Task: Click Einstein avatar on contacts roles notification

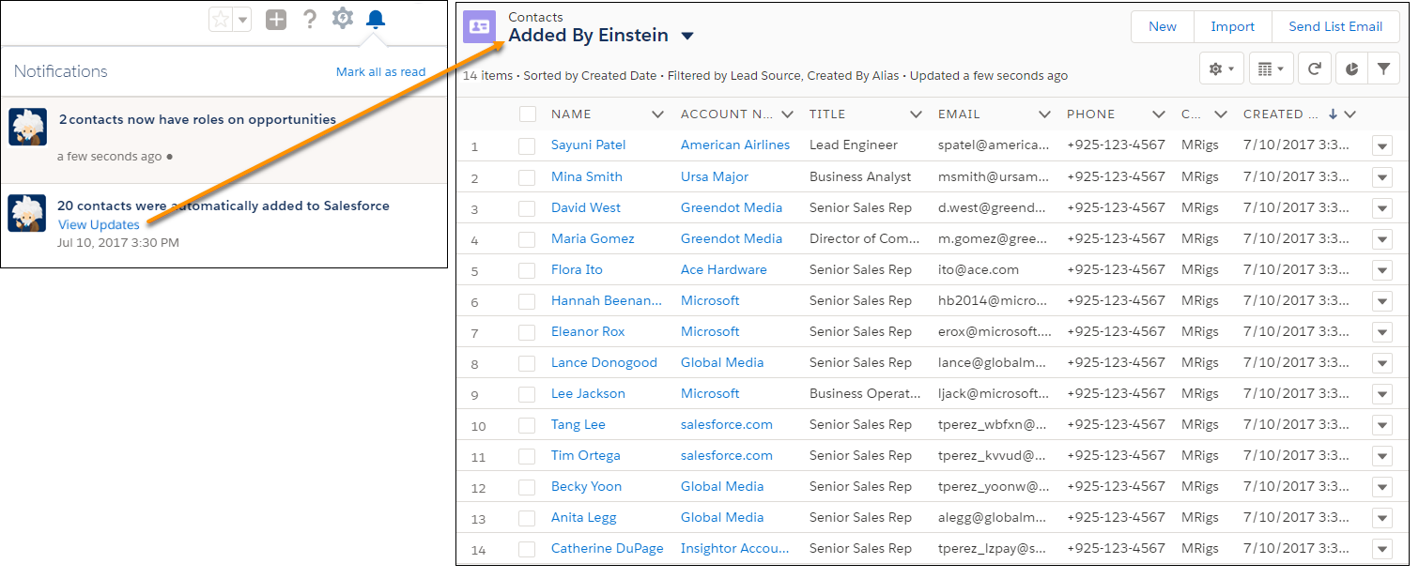Action: click(x=27, y=127)
